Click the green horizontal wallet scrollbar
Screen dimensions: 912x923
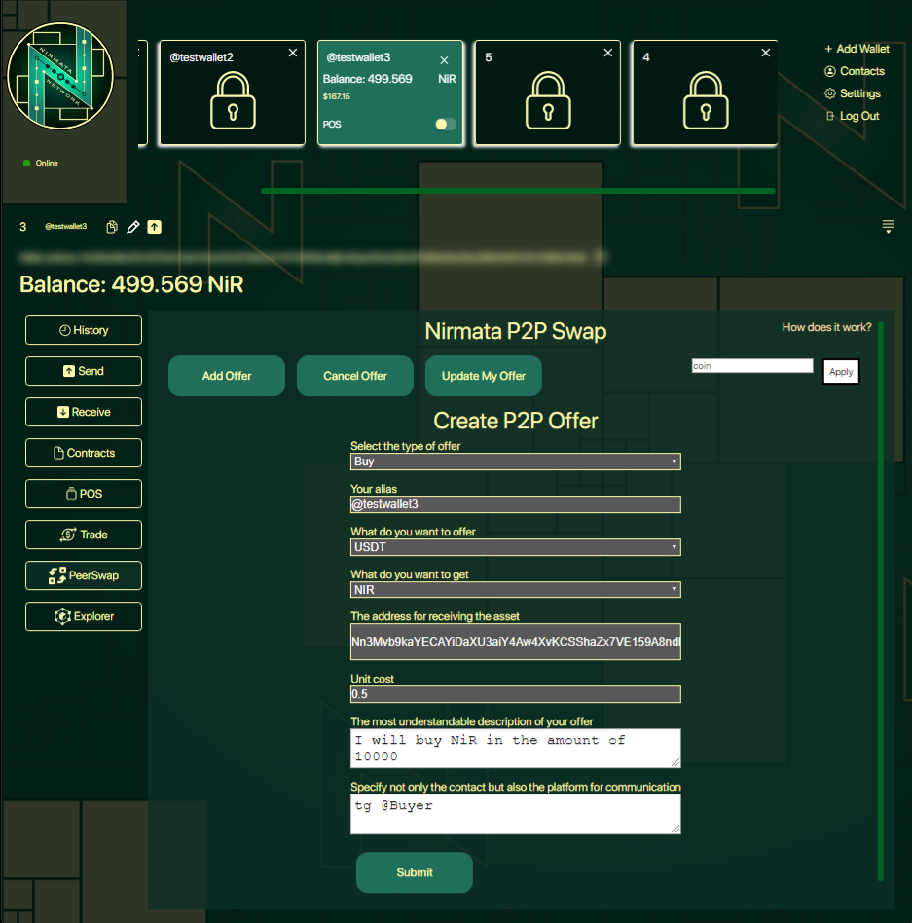pos(518,191)
